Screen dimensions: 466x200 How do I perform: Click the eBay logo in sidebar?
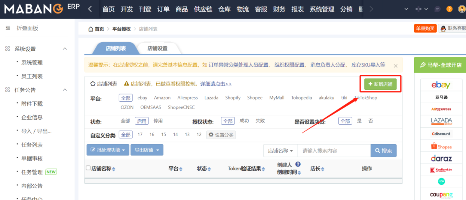pyautogui.click(x=441, y=85)
